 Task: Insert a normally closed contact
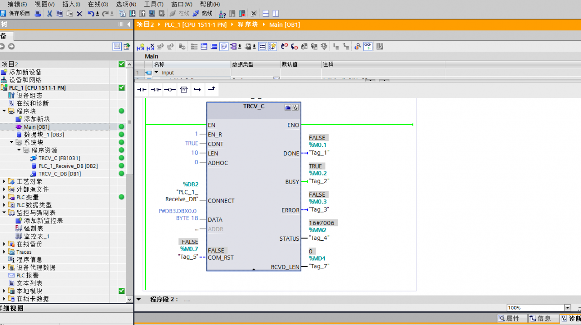pos(156,90)
